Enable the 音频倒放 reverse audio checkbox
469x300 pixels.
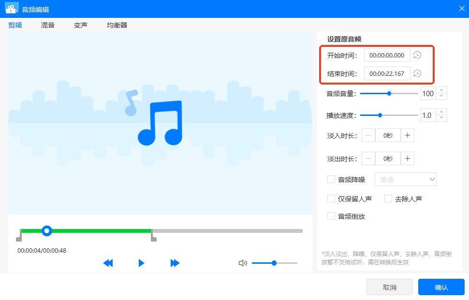331,216
